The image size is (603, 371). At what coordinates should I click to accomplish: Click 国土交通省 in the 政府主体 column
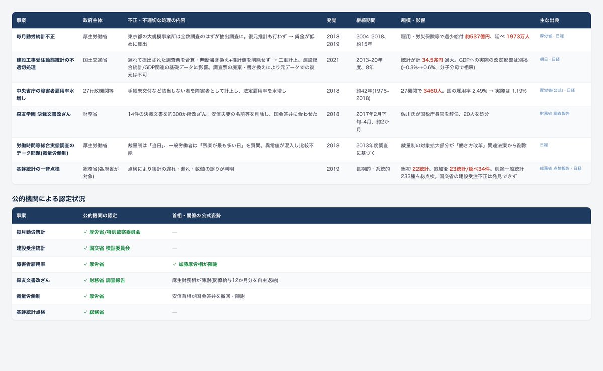(95, 60)
